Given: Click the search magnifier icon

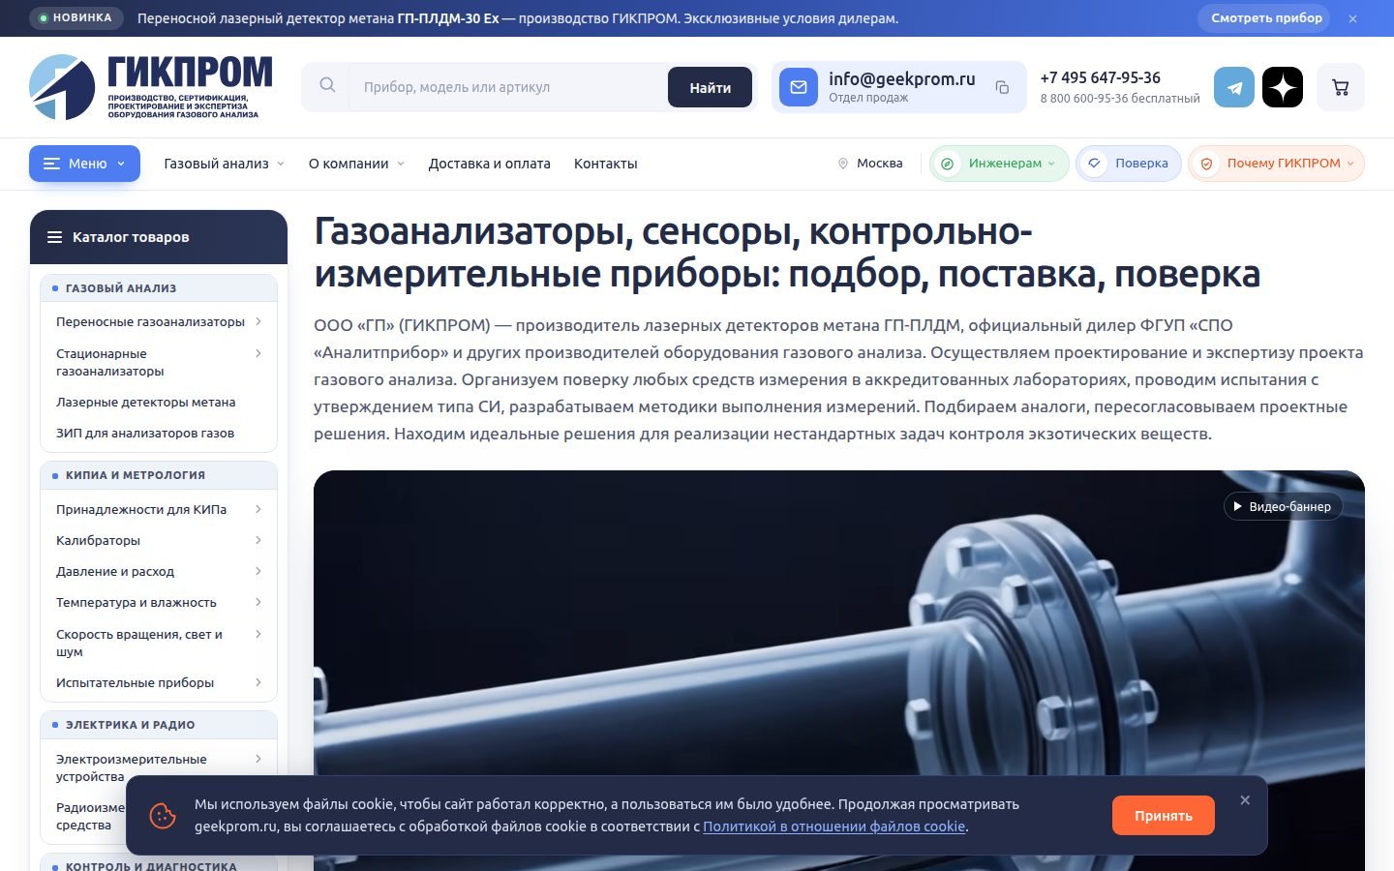Looking at the screenshot, I should tap(327, 86).
